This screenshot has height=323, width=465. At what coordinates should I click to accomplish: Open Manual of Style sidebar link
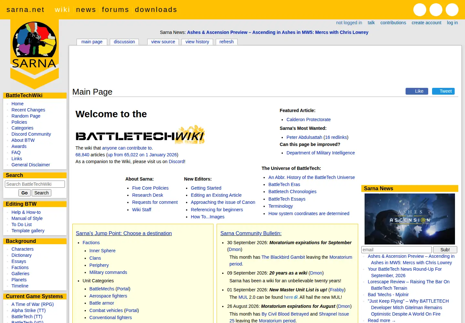27,218
